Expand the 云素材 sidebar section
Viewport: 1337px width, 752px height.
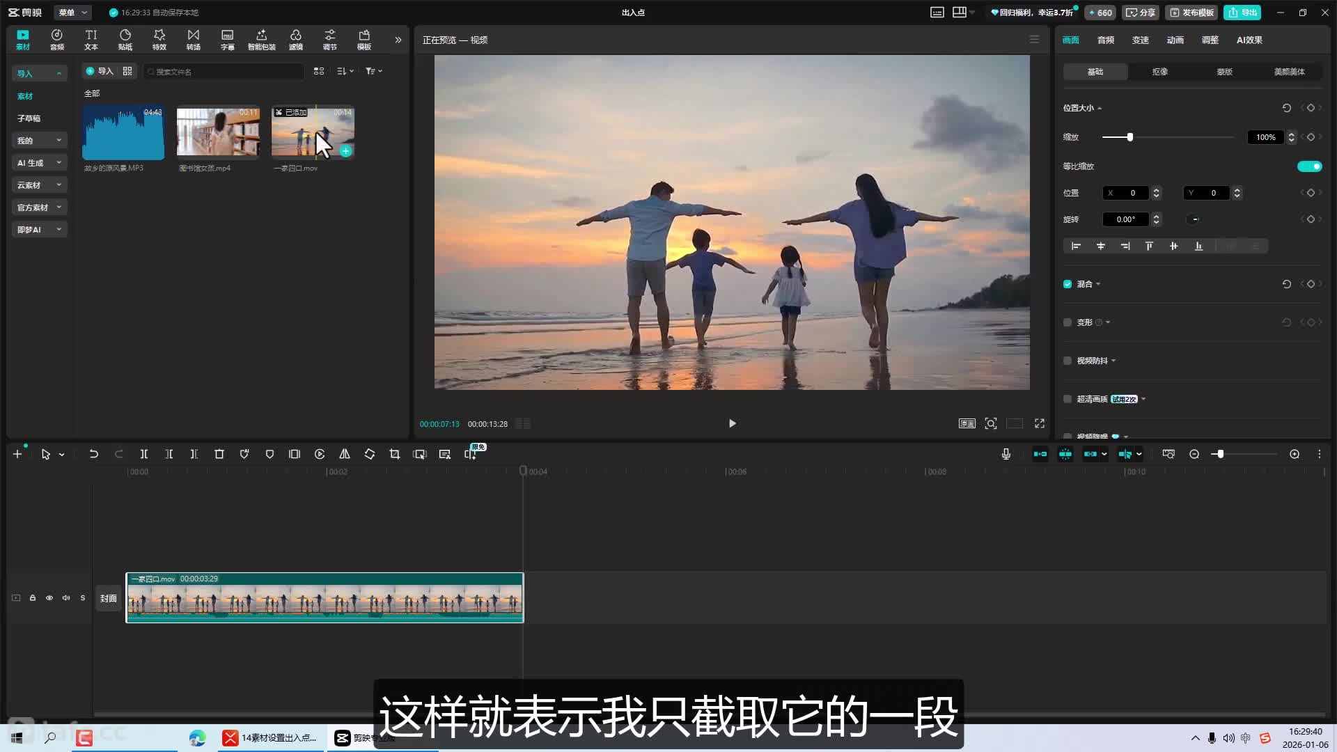[39, 185]
